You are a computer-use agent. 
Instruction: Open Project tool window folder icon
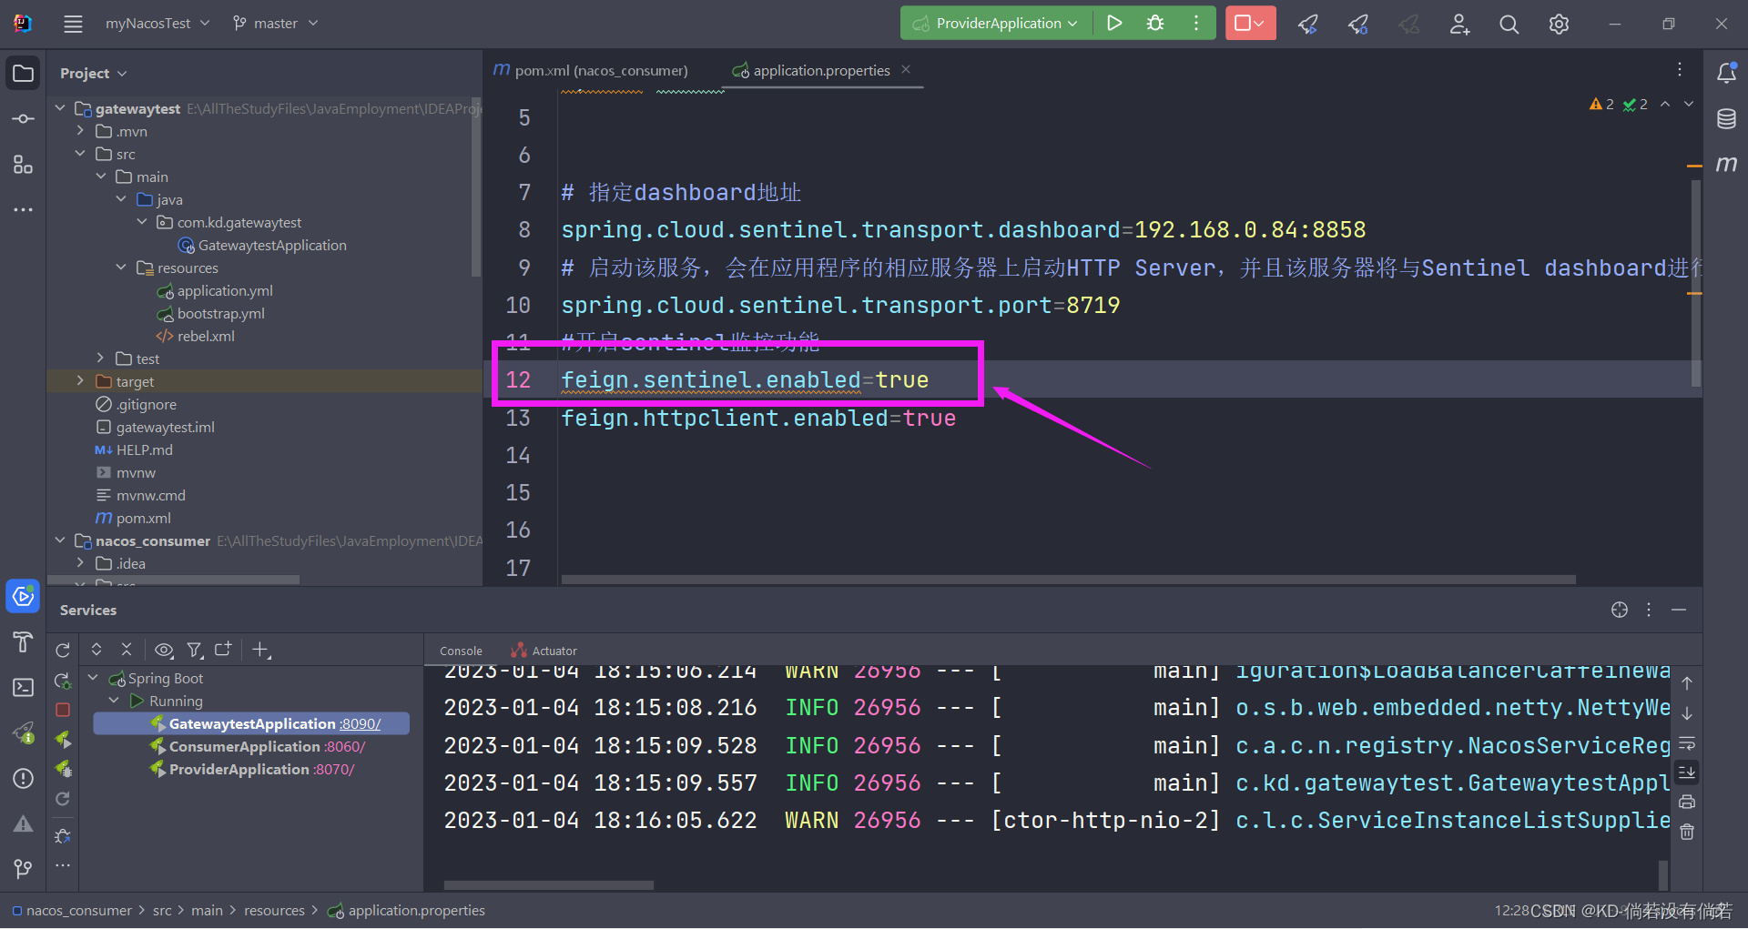point(24,73)
